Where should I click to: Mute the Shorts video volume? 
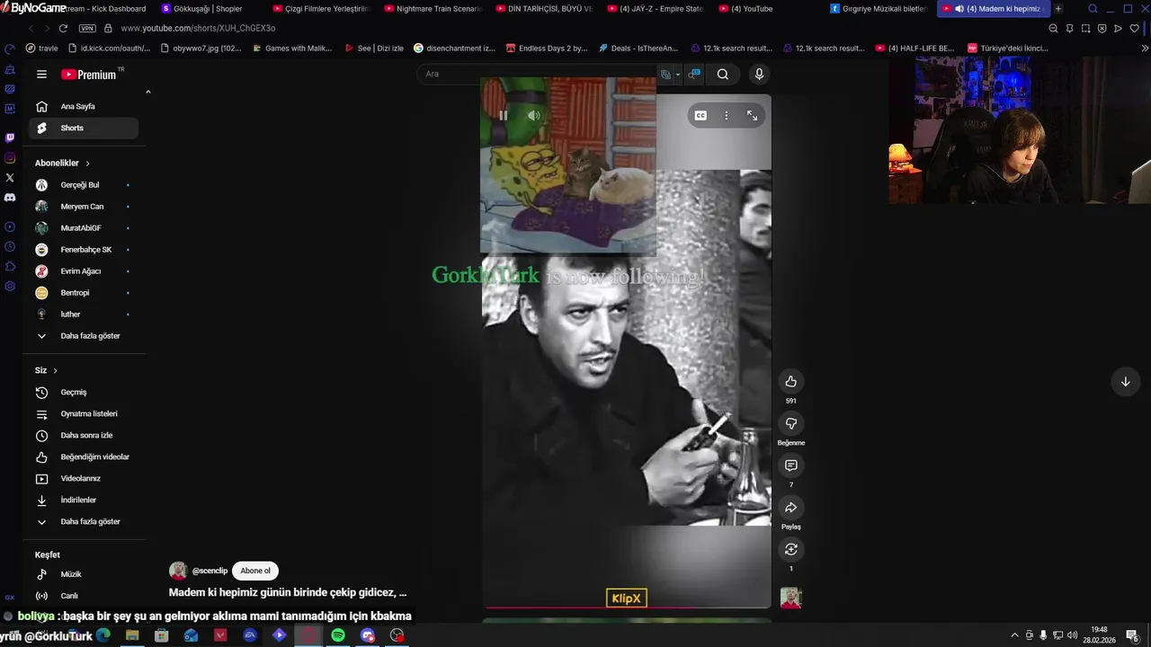533,115
